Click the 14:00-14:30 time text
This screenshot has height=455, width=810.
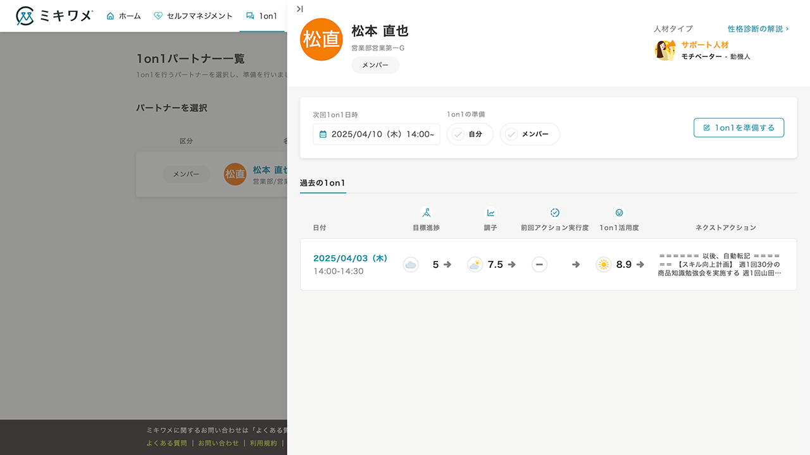[x=339, y=271]
